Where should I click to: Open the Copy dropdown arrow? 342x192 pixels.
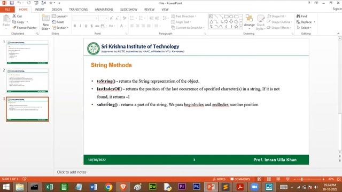(x=27, y=22)
